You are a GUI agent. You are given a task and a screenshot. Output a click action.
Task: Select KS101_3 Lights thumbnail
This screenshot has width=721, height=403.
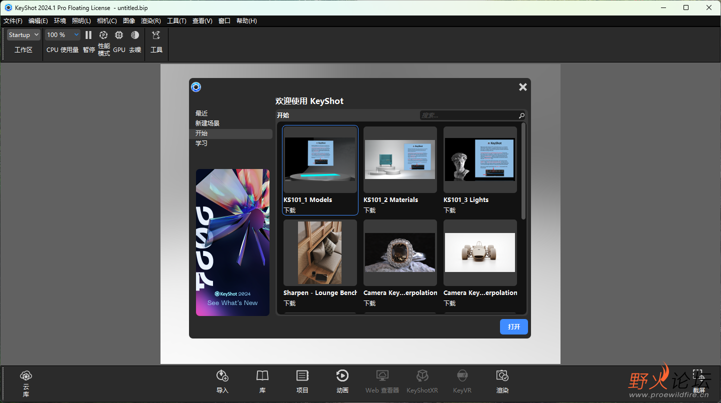tap(480, 160)
